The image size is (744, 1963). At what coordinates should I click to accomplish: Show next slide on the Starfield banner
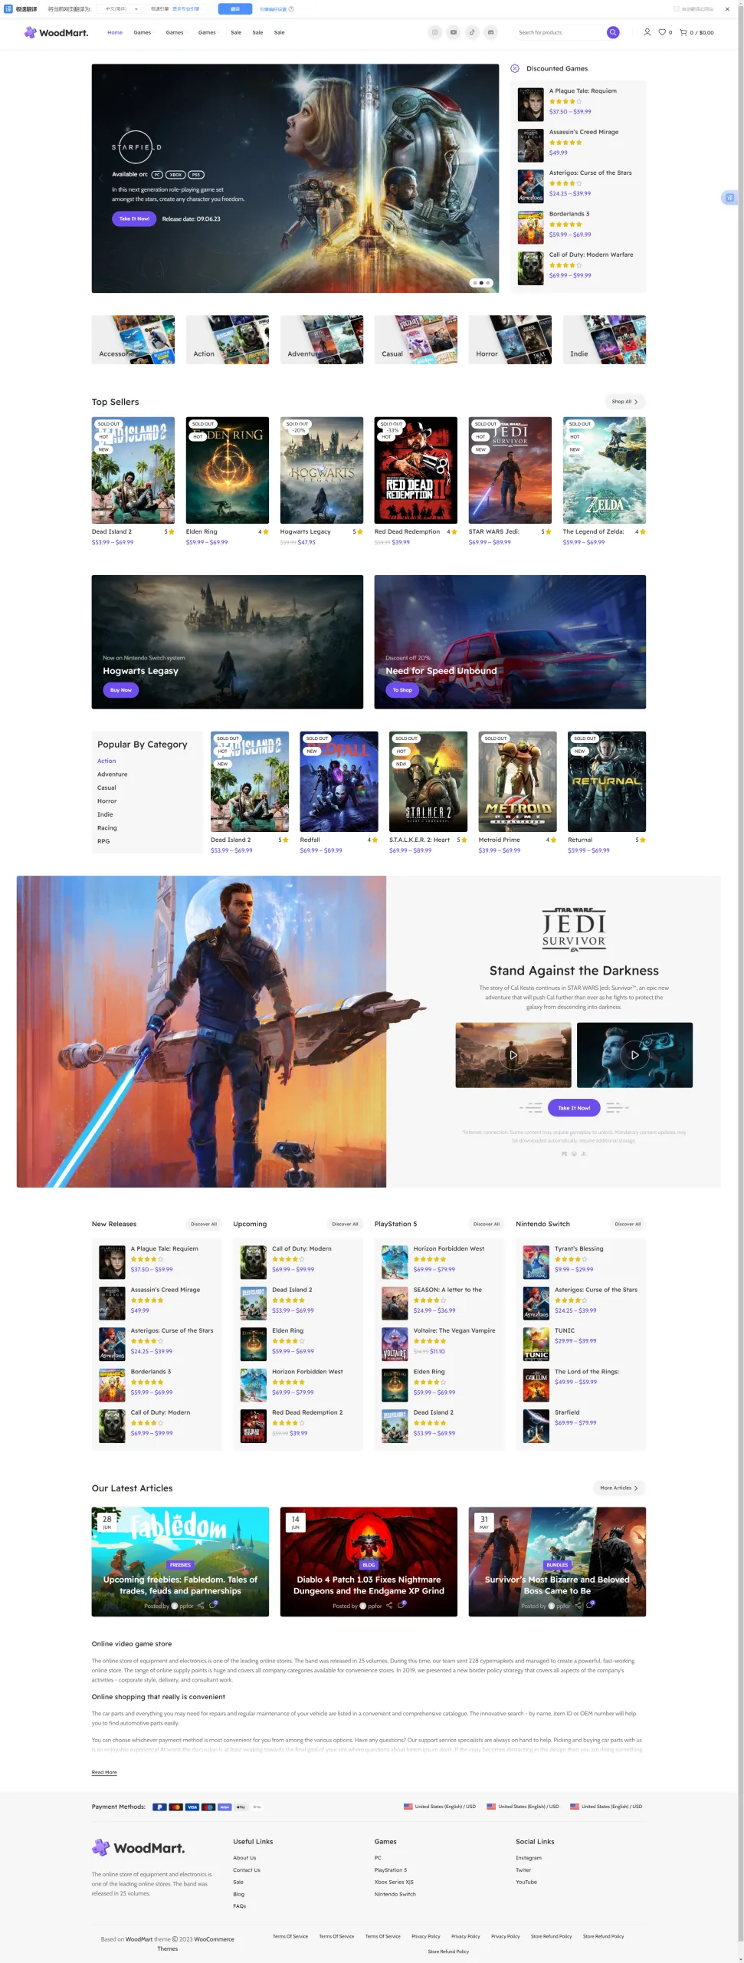tap(490, 178)
